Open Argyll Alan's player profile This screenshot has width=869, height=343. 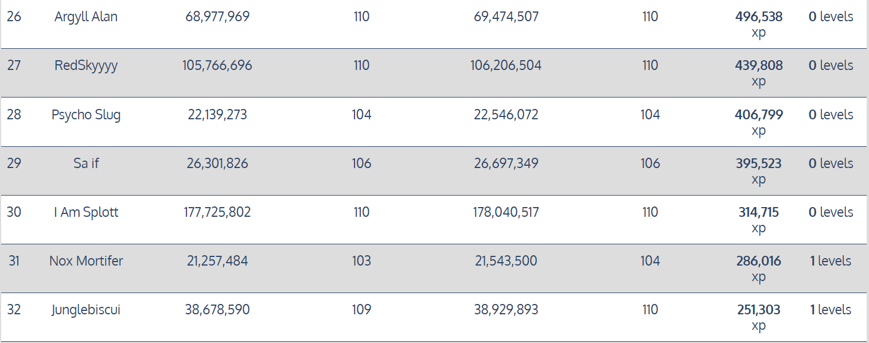86,17
